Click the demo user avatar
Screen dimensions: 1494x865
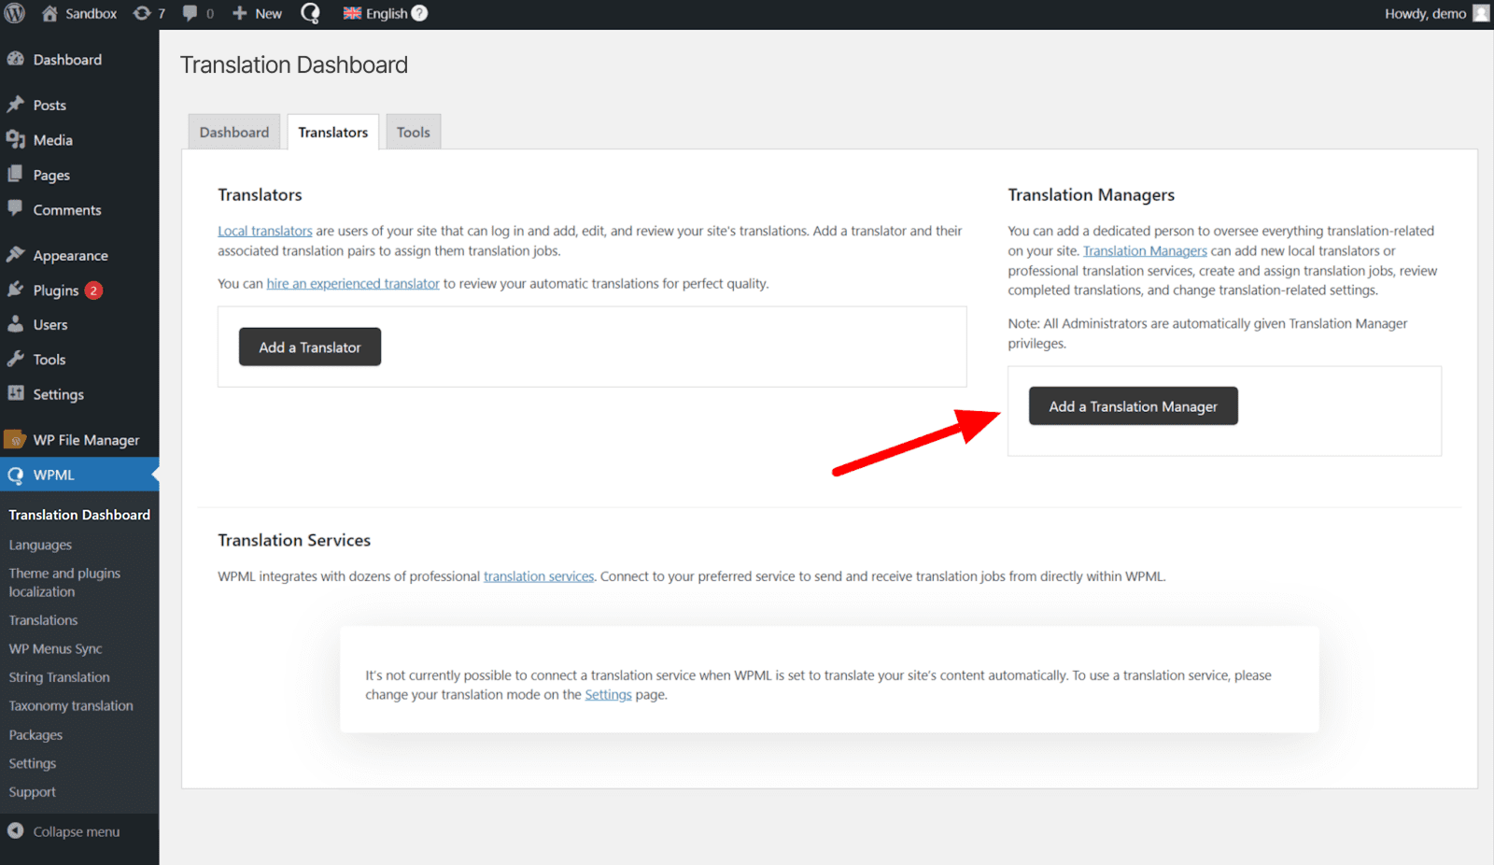(x=1481, y=13)
